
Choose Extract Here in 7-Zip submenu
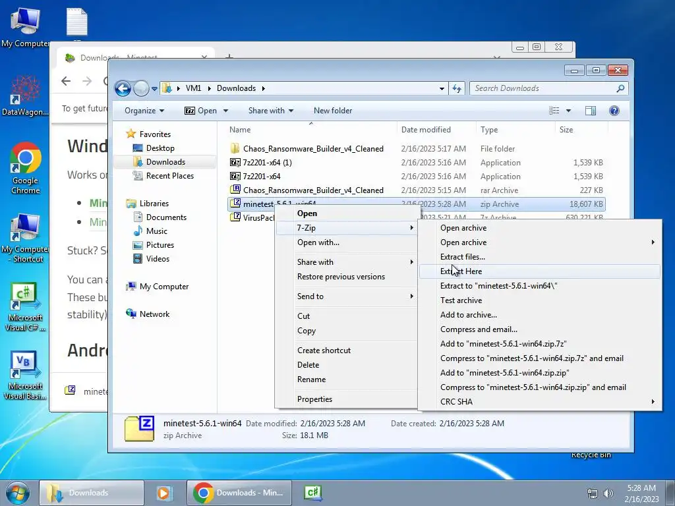540,271
